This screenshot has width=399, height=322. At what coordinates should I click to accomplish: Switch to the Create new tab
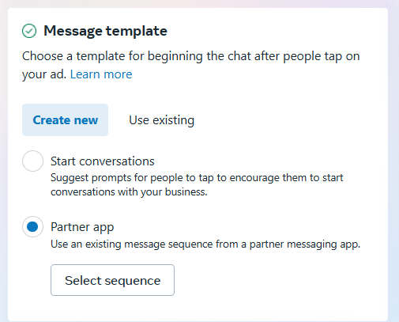(x=65, y=120)
